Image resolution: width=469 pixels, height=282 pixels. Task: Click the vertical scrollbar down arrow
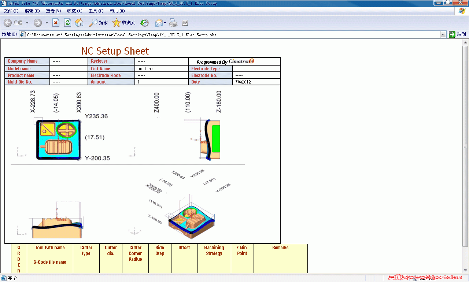465,270
